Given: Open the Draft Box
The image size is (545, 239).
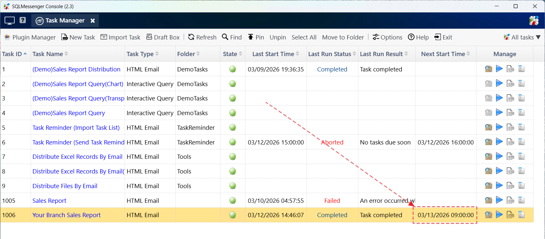Looking at the screenshot, I should click(163, 37).
